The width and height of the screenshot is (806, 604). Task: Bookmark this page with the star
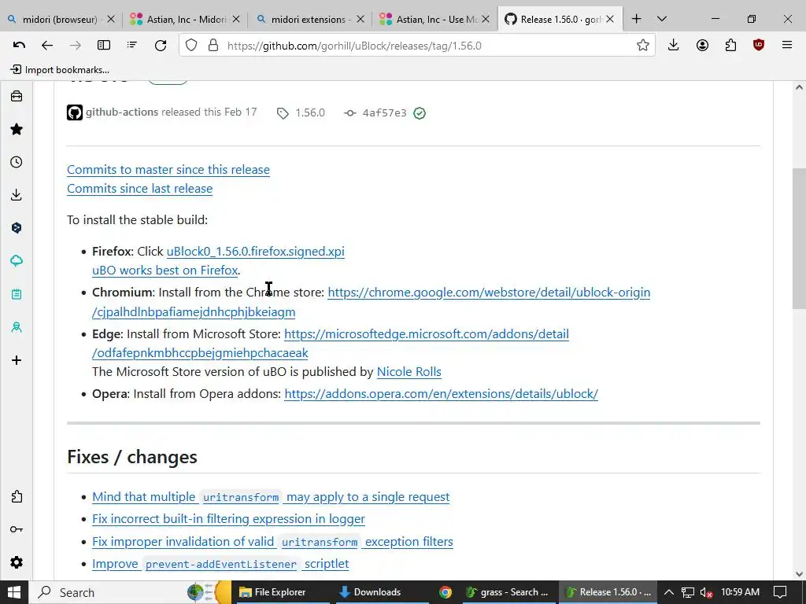click(x=642, y=45)
